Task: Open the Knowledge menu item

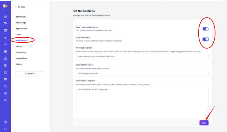Action: [21, 23]
